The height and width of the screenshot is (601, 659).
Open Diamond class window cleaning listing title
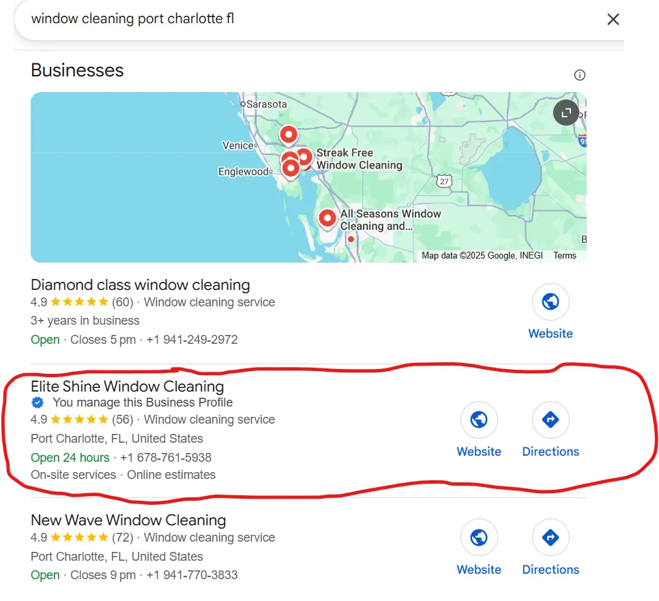141,285
